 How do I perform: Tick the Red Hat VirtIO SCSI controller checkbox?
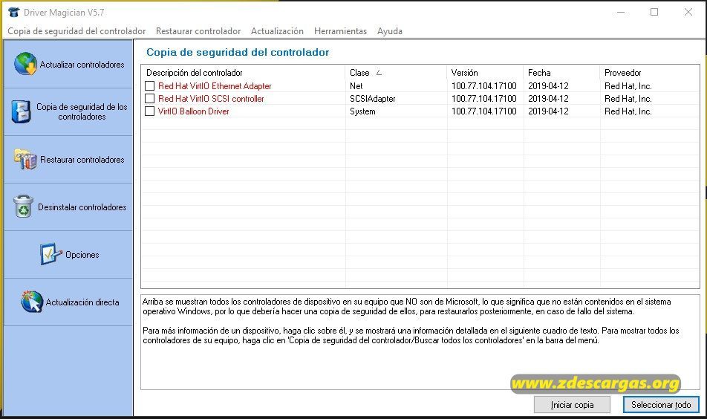(x=150, y=98)
